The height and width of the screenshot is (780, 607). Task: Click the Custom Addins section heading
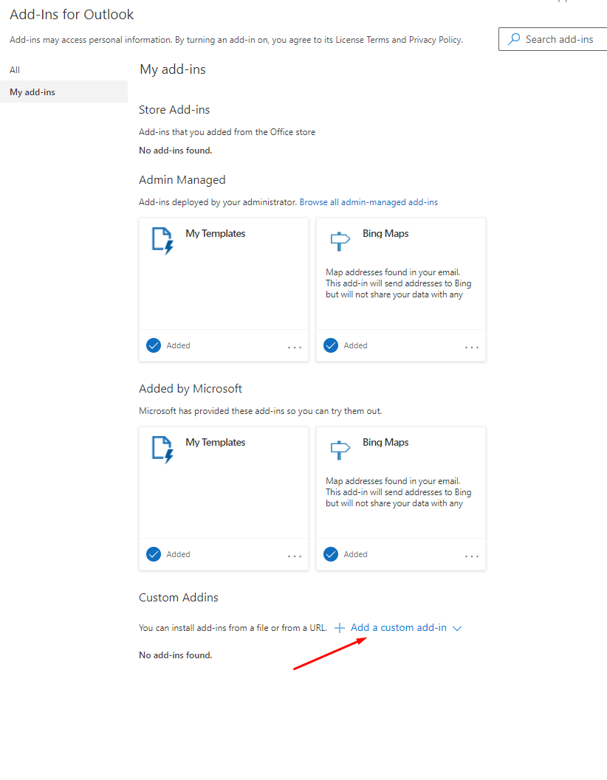click(178, 598)
